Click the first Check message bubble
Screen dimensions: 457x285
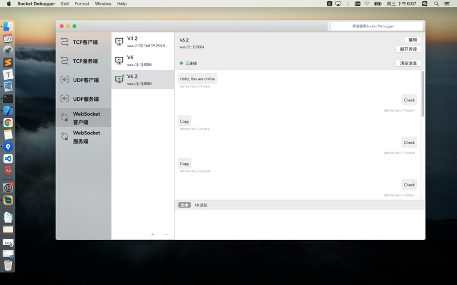click(409, 100)
